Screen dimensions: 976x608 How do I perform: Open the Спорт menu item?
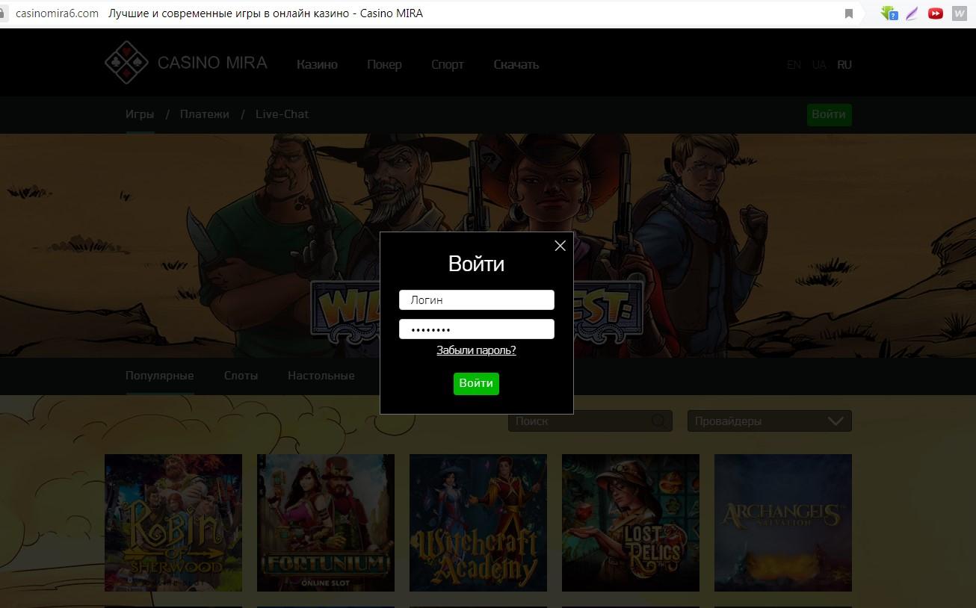tap(448, 64)
